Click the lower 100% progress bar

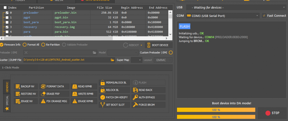pos(216,117)
